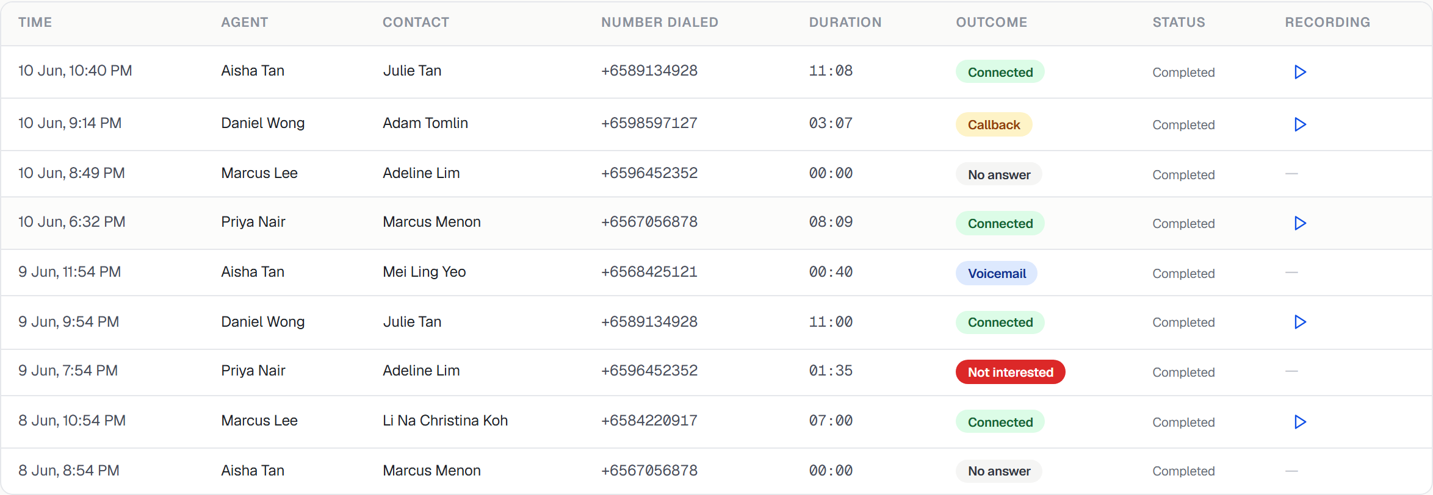Click agent Daniel Wong in 9:14 PM row
1433x495 pixels.
tap(262, 123)
